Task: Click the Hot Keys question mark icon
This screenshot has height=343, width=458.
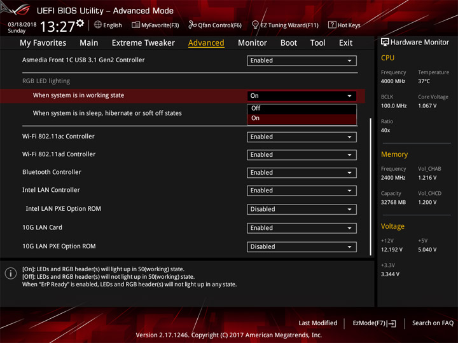Action: tap(332, 25)
